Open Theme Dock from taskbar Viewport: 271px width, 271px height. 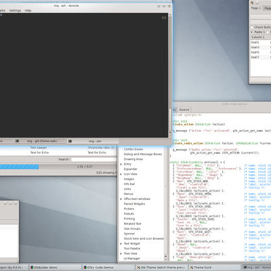(215, 268)
